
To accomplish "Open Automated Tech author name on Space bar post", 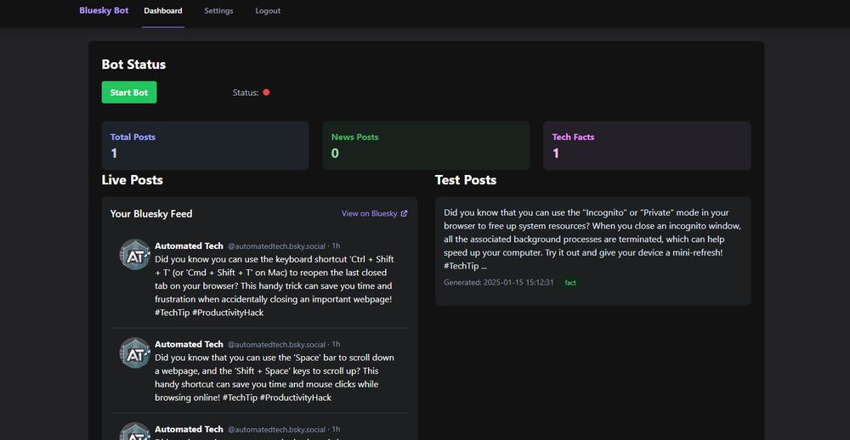I will point(189,344).
